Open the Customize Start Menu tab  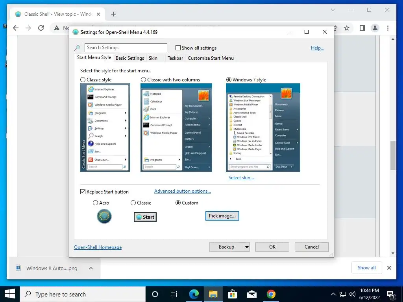[x=211, y=58]
